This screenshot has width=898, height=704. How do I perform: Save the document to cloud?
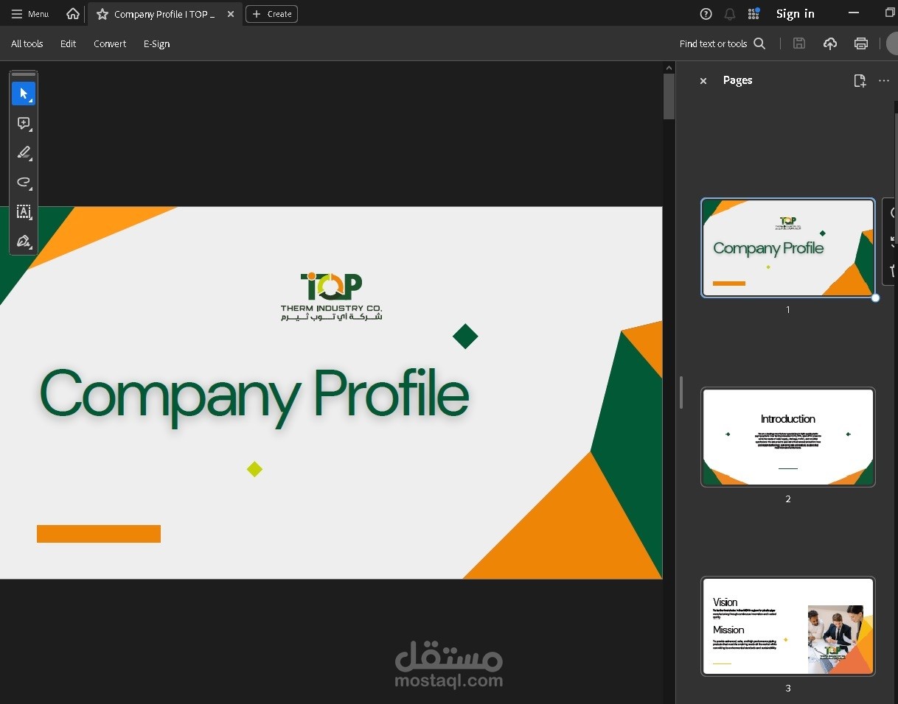(x=830, y=43)
